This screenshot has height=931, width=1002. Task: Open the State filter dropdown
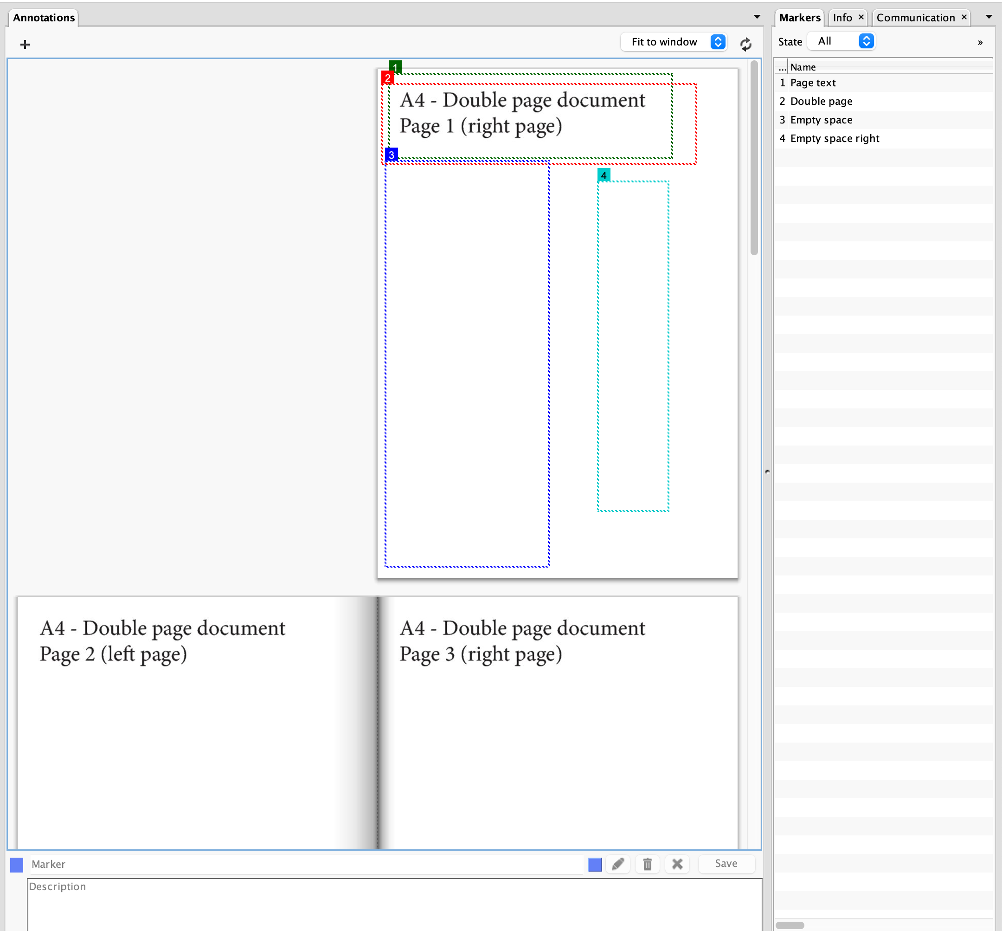click(841, 41)
